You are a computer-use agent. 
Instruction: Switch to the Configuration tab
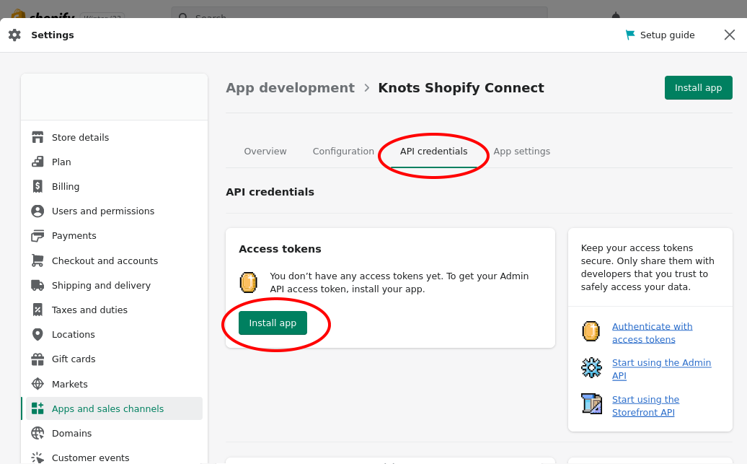pos(343,151)
